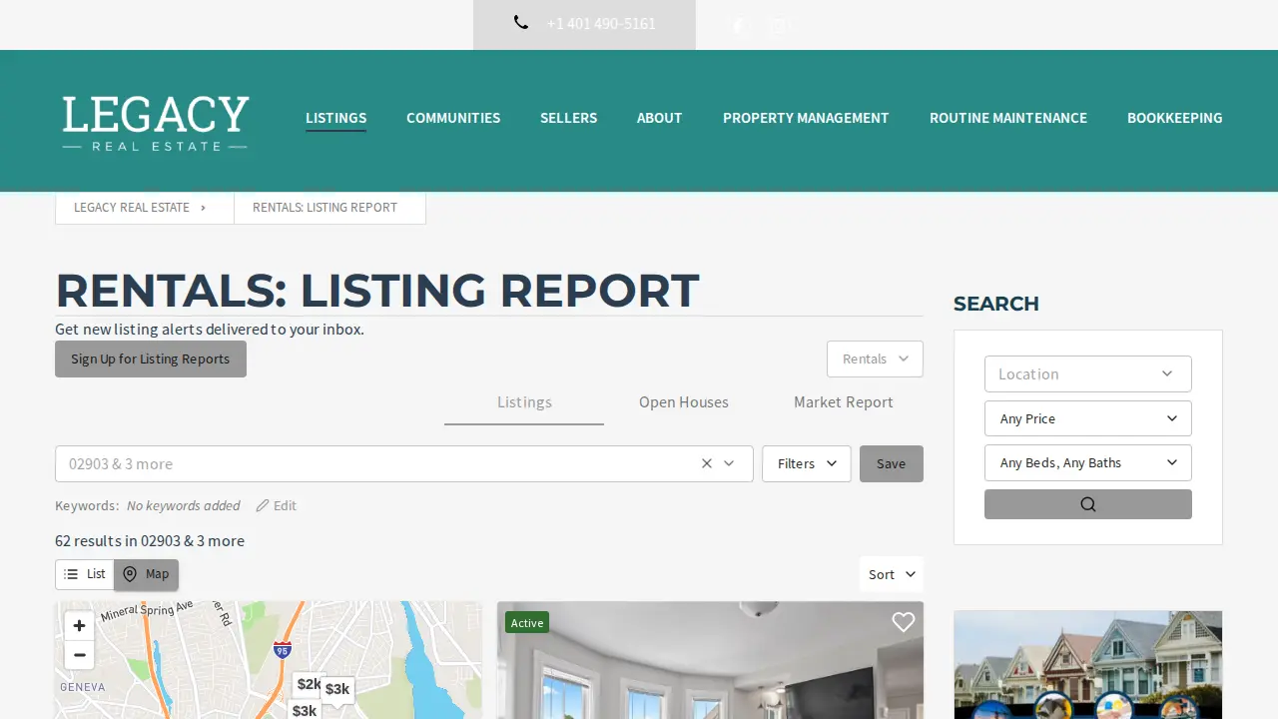Click the phone handset icon
The width and height of the screenshot is (1278, 719).
[521, 22]
